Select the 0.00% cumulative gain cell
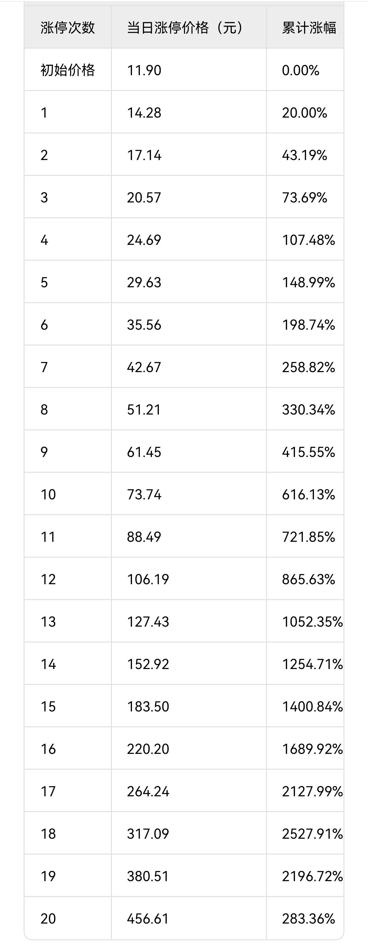The width and height of the screenshot is (368, 949). pos(301,70)
